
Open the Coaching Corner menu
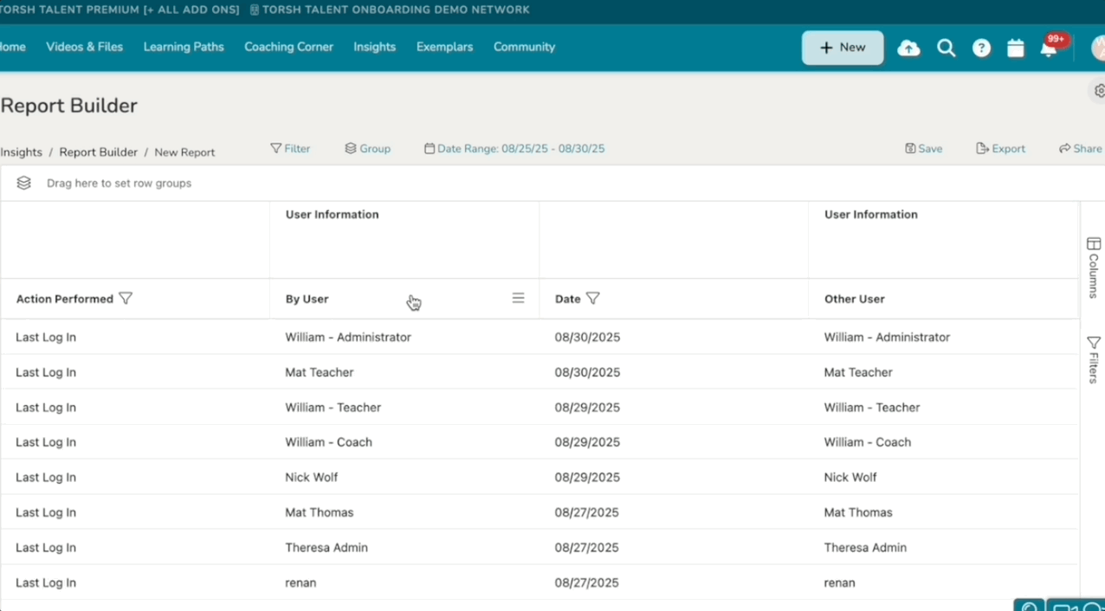pyautogui.click(x=288, y=47)
